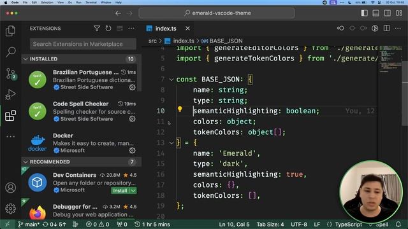
Task: Open remote window indicator in status bar
Action: pyautogui.click(x=7, y=225)
